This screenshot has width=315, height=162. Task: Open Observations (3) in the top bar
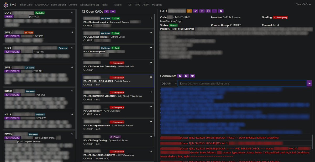pyautogui.click(x=90, y=5)
